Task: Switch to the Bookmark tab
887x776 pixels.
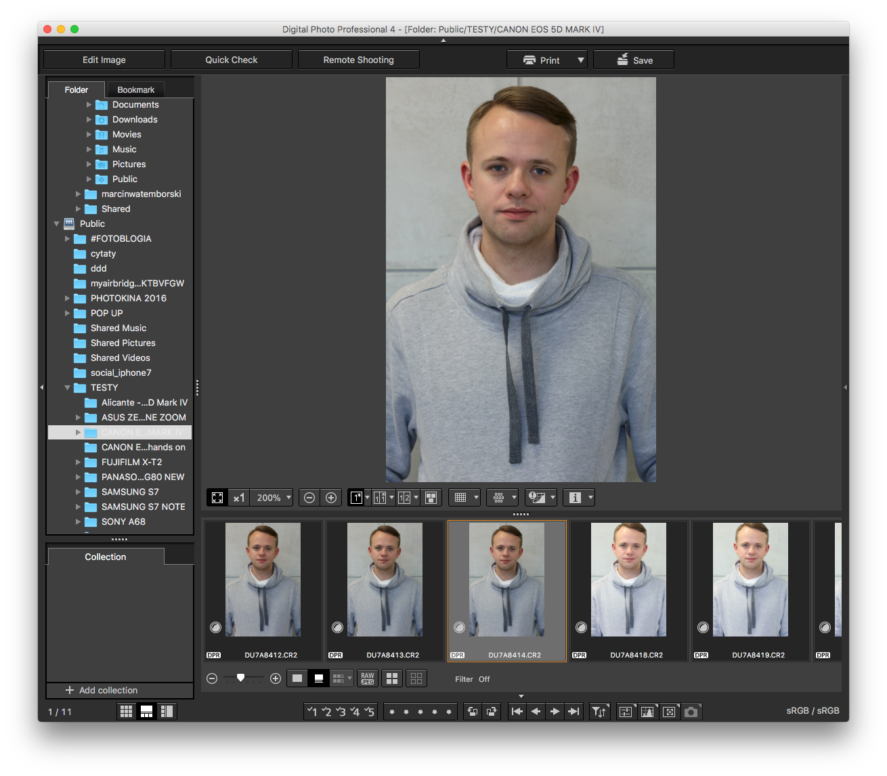Action: (x=135, y=89)
